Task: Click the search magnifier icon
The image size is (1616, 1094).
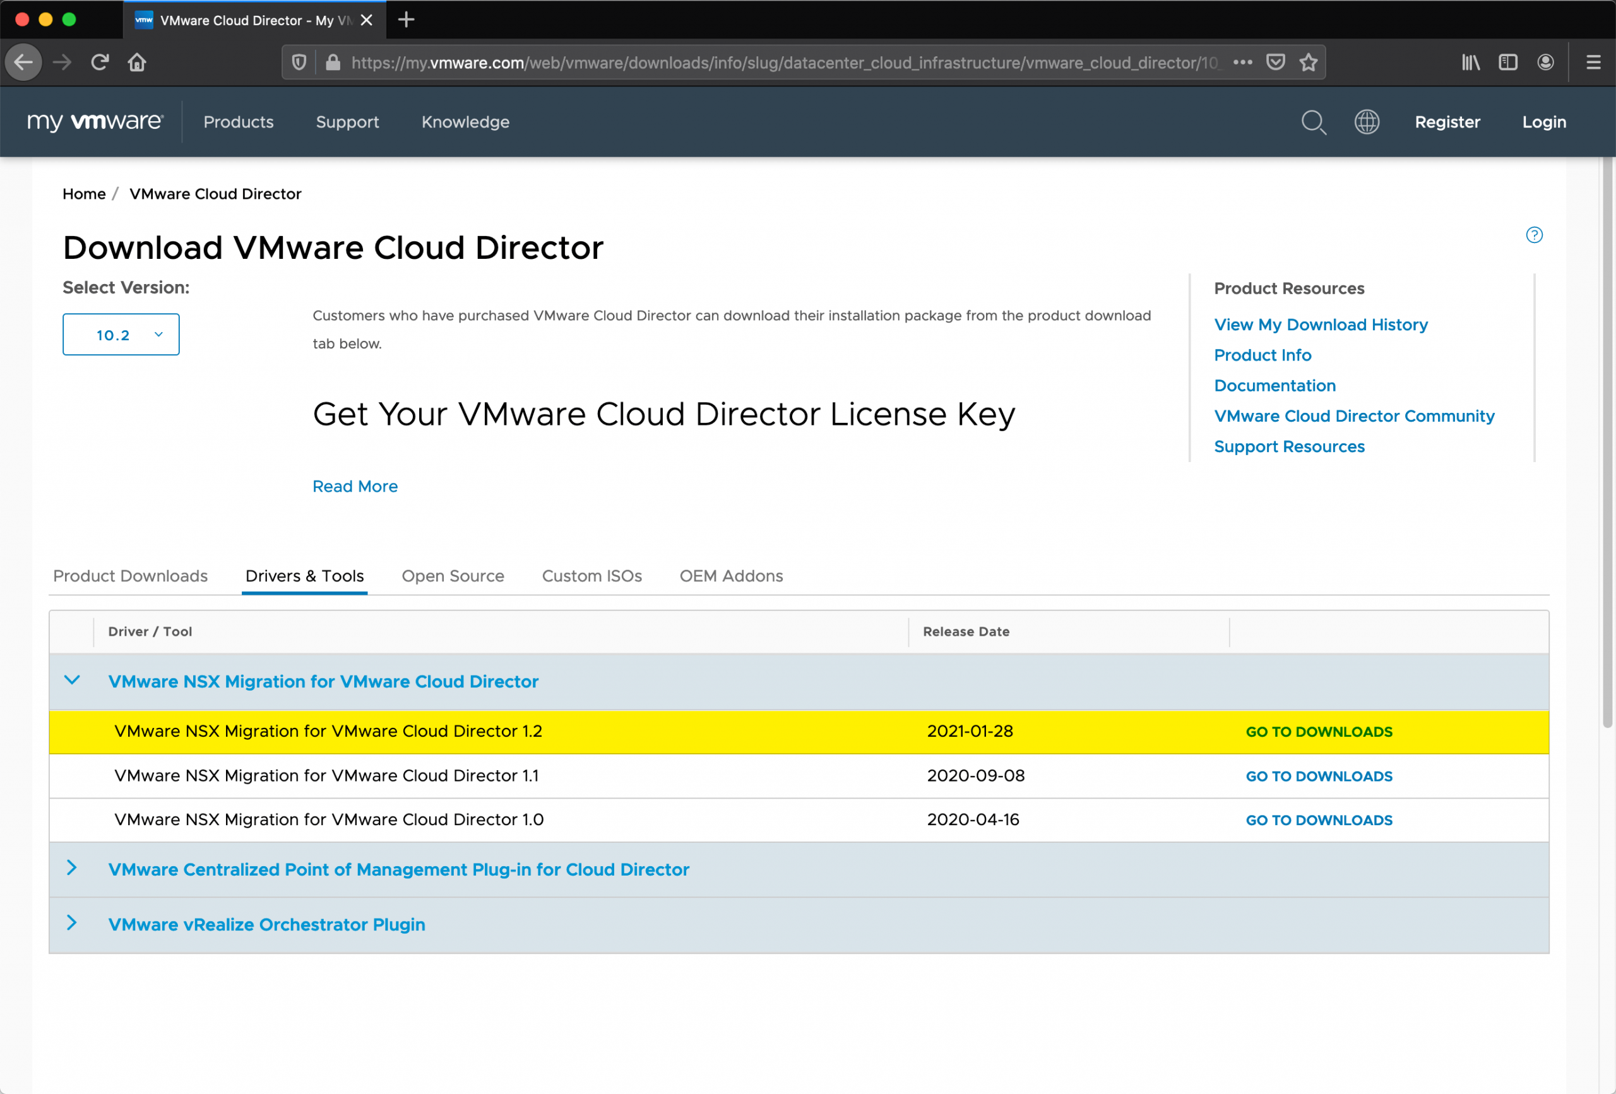Action: point(1313,122)
